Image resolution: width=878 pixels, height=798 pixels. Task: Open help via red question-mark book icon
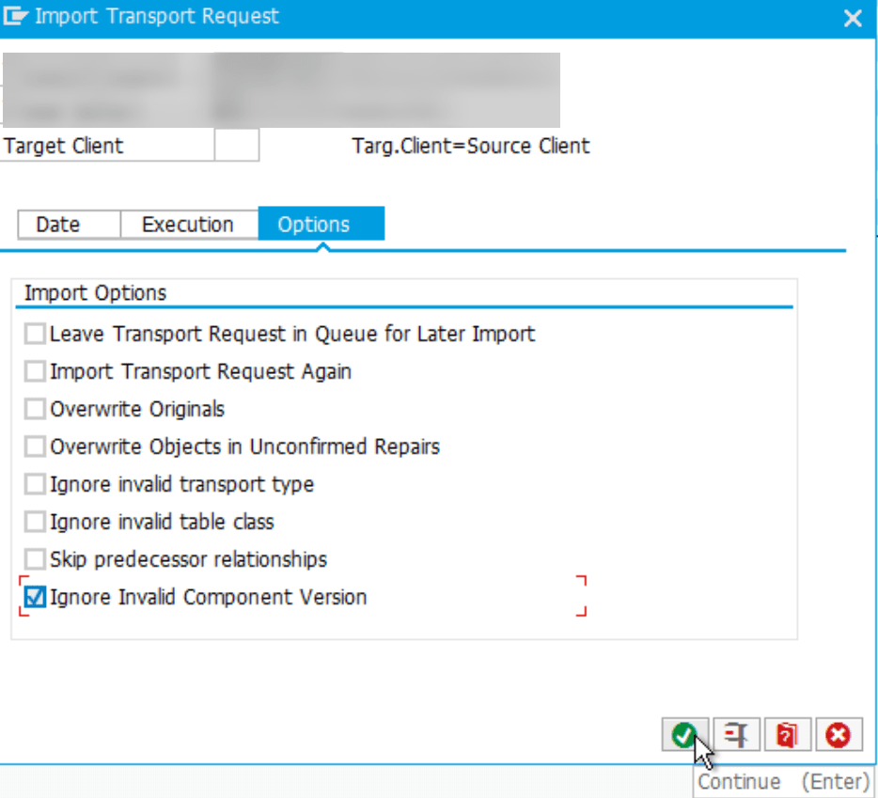pos(787,734)
